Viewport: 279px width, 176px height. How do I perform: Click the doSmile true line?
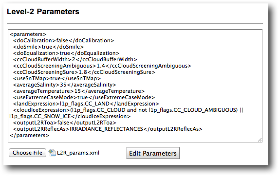point(48,47)
